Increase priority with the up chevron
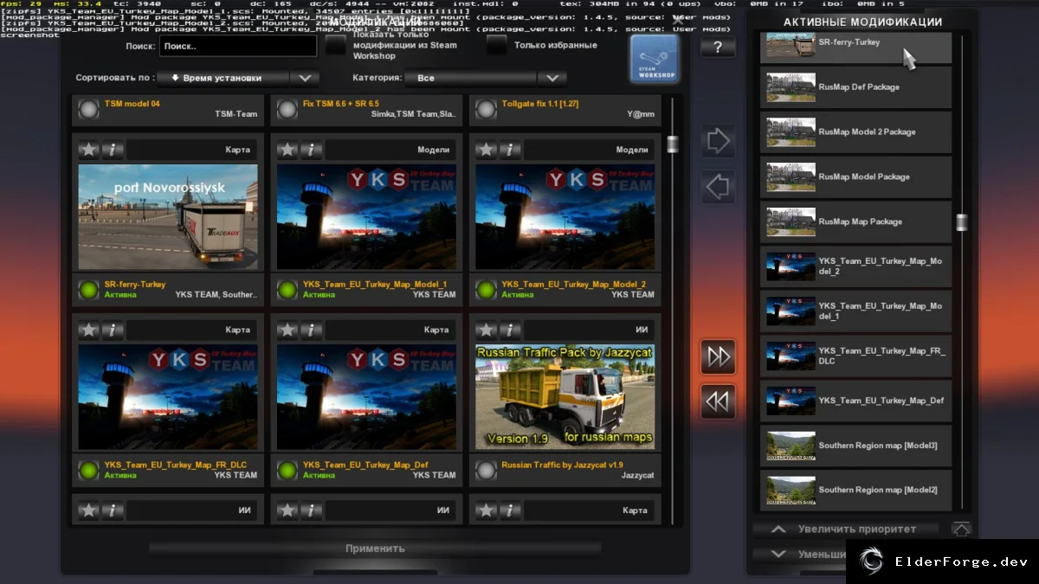Image resolution: width=1039 pixels, height=584 pixels. click(778, 529)
